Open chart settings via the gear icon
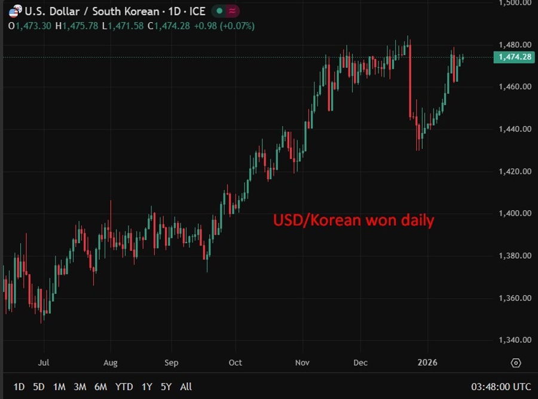 [515, 363]
